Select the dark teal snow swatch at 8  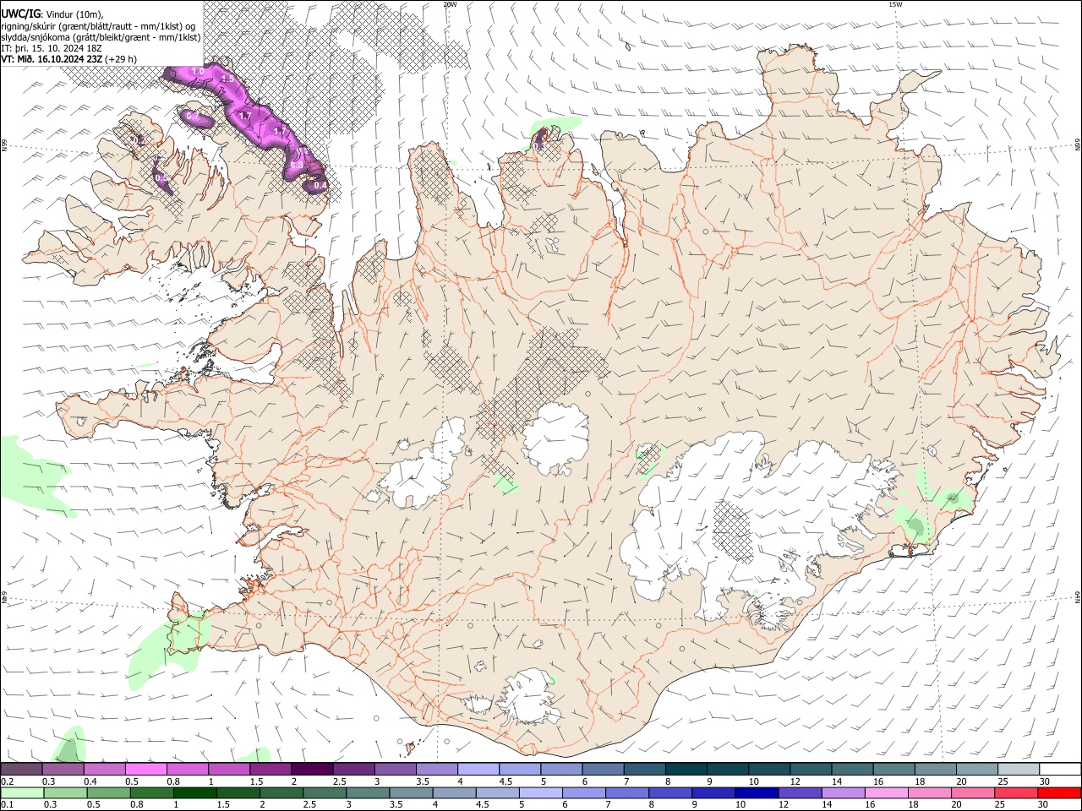click(686, 769)
